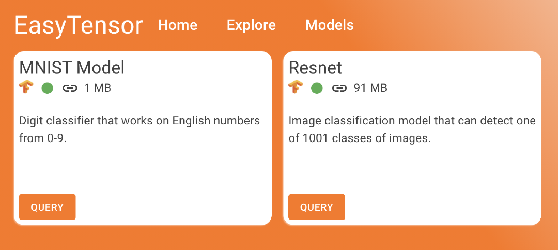Click the EasyTensor logo text
This screenshot has height=250, width=558.
79,25
